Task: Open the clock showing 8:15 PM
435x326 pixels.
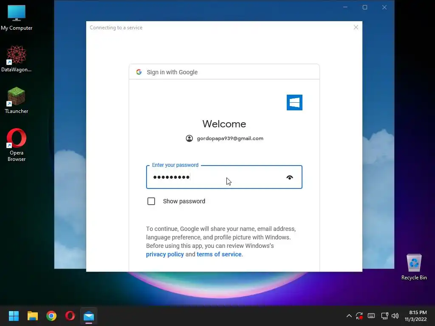Action: (415, 316)
